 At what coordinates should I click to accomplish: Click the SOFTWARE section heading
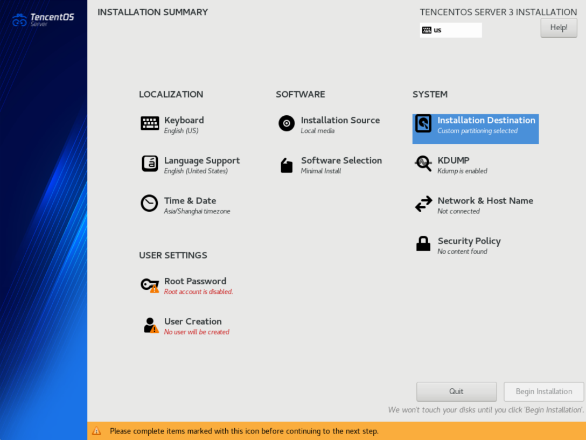[300, 94]
